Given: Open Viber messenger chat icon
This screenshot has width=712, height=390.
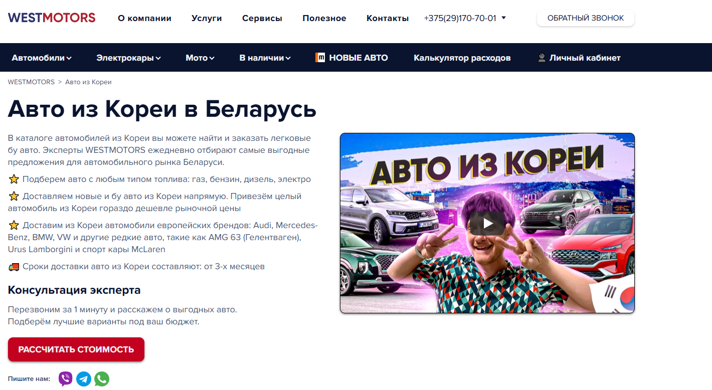Looking at the screenshot, I should coord(66,378).
